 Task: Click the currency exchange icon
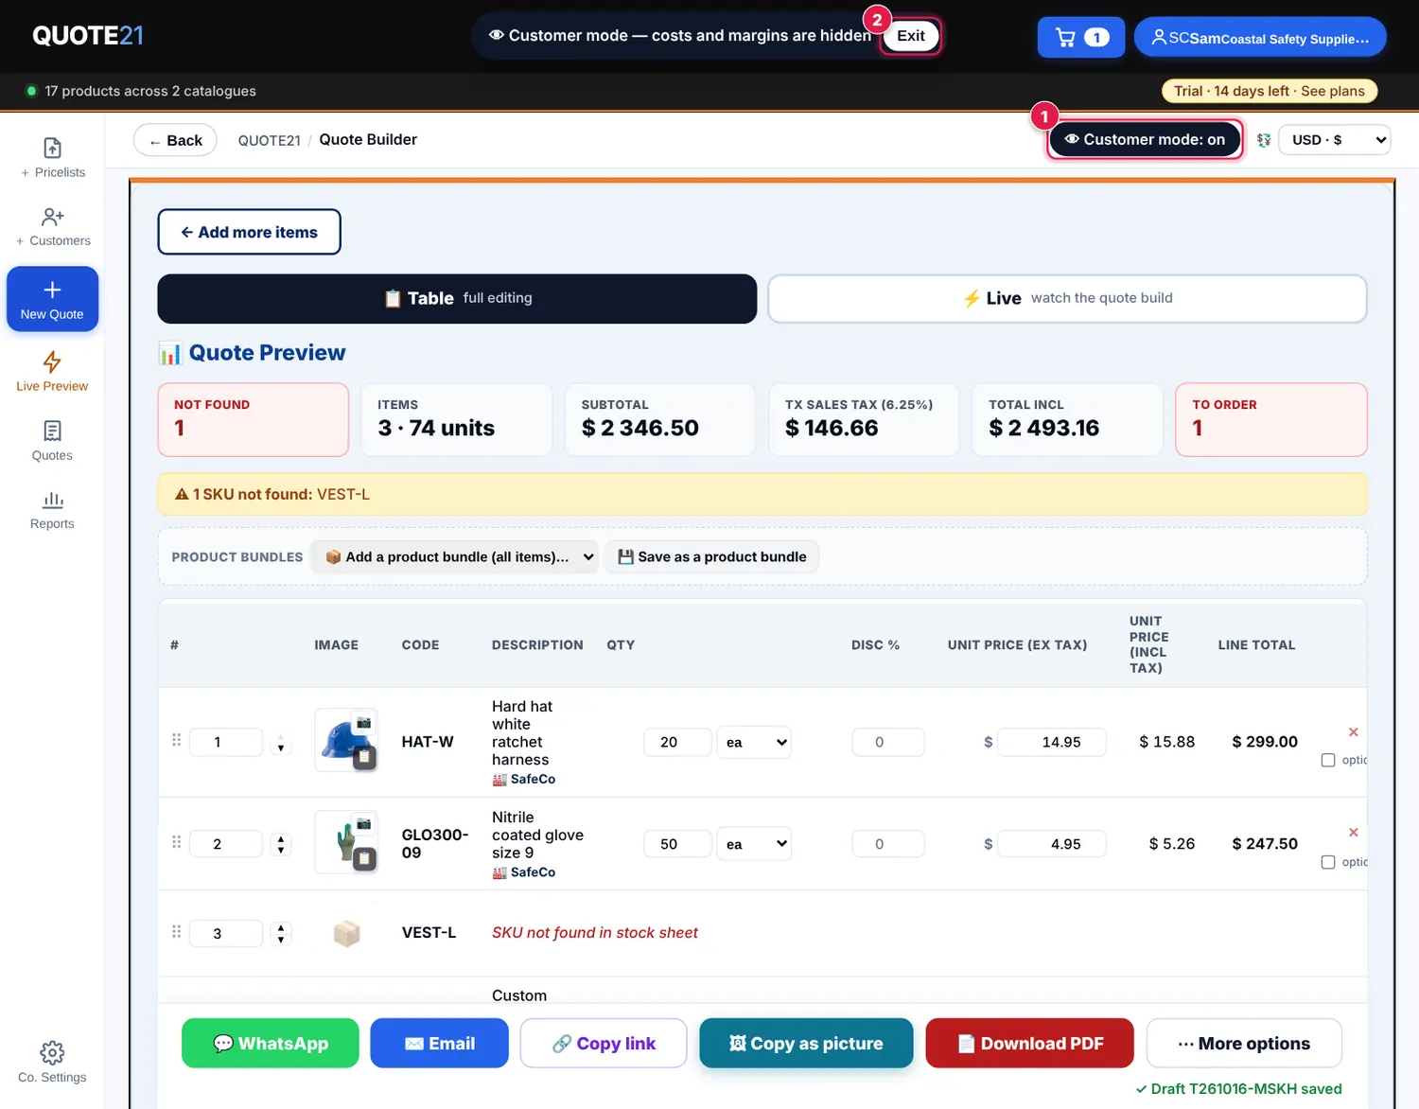point(1263,140)
